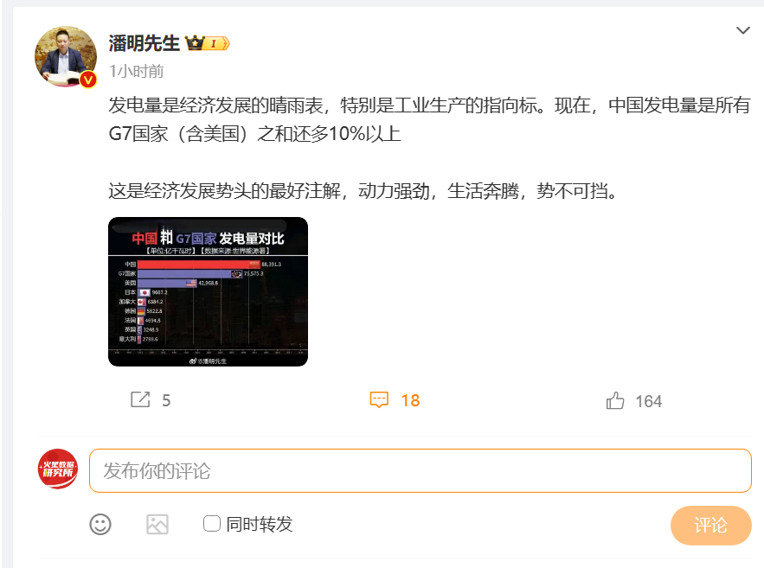Image resolution: width=764 pixels, height=568 pixels.
Task: Click the orange comment bubble icon
Action: pos(379,399)
